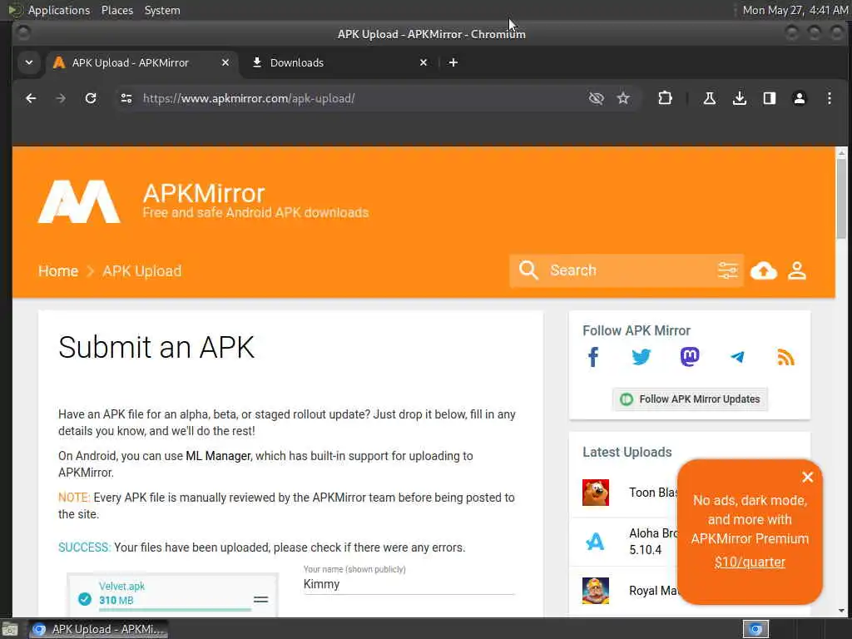Open APKMirror Mastodon icon
The width and height of the screenshot is (852, 639).
690,357
